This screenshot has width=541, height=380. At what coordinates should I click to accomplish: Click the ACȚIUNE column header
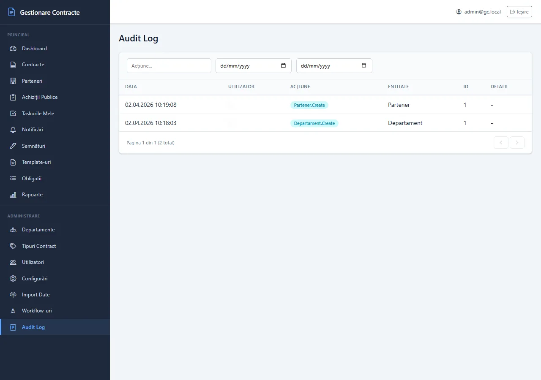[x=300, y=87]
